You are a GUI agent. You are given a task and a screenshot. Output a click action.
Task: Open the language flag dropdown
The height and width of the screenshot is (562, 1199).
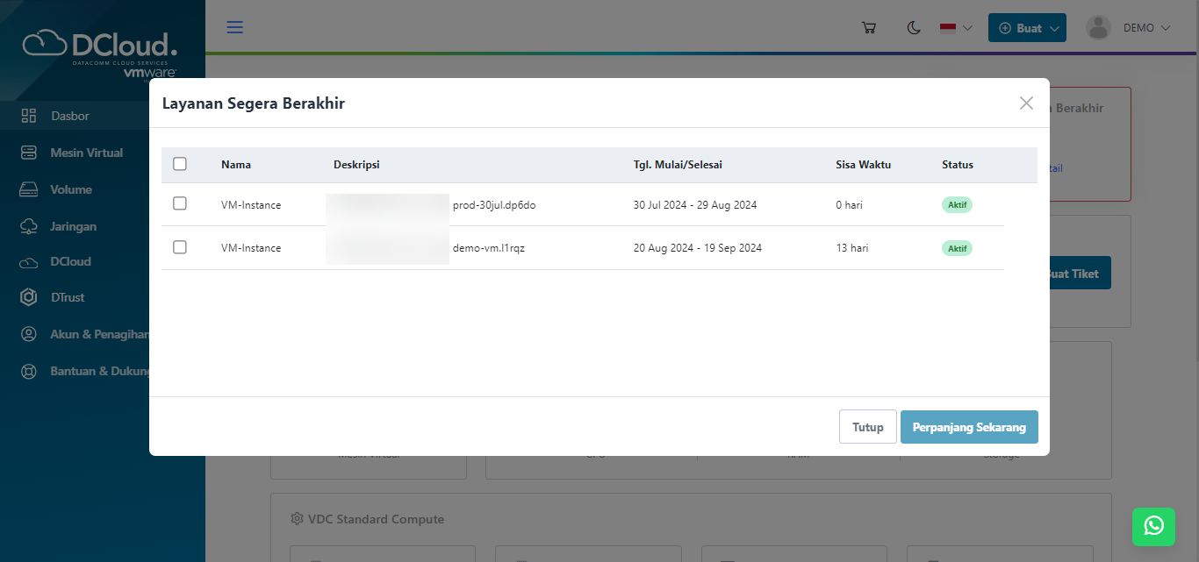point(956,28)
